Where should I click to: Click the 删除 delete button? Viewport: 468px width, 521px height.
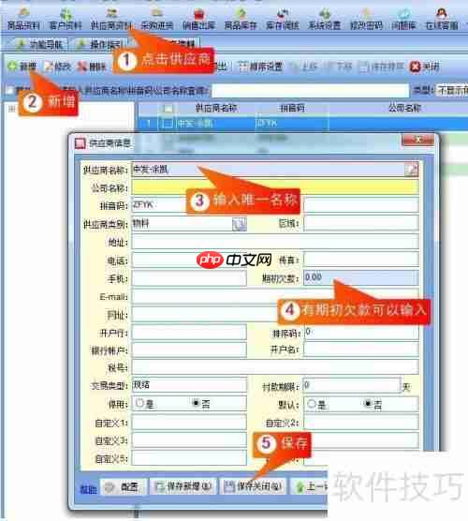pos(92,67)
